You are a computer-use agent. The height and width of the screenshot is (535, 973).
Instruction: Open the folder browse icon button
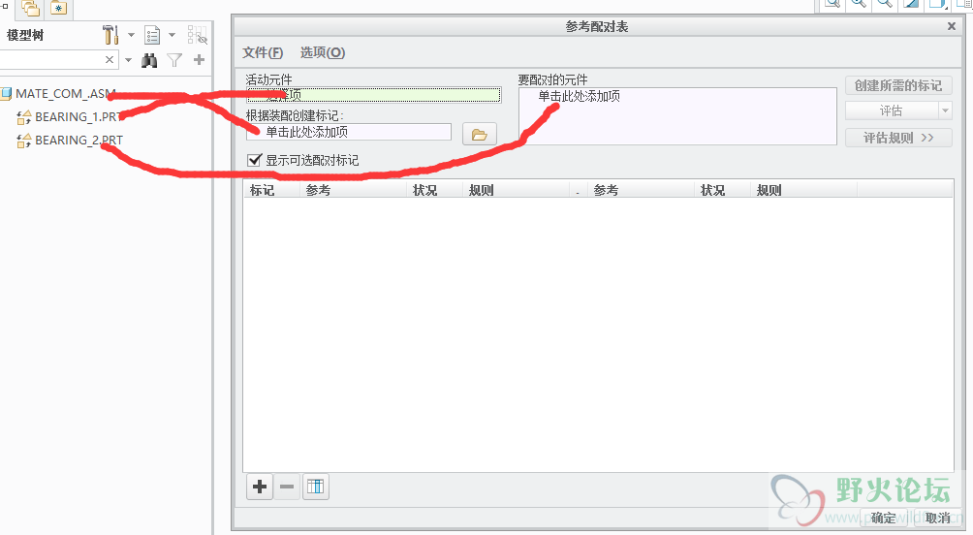(479, 134)
